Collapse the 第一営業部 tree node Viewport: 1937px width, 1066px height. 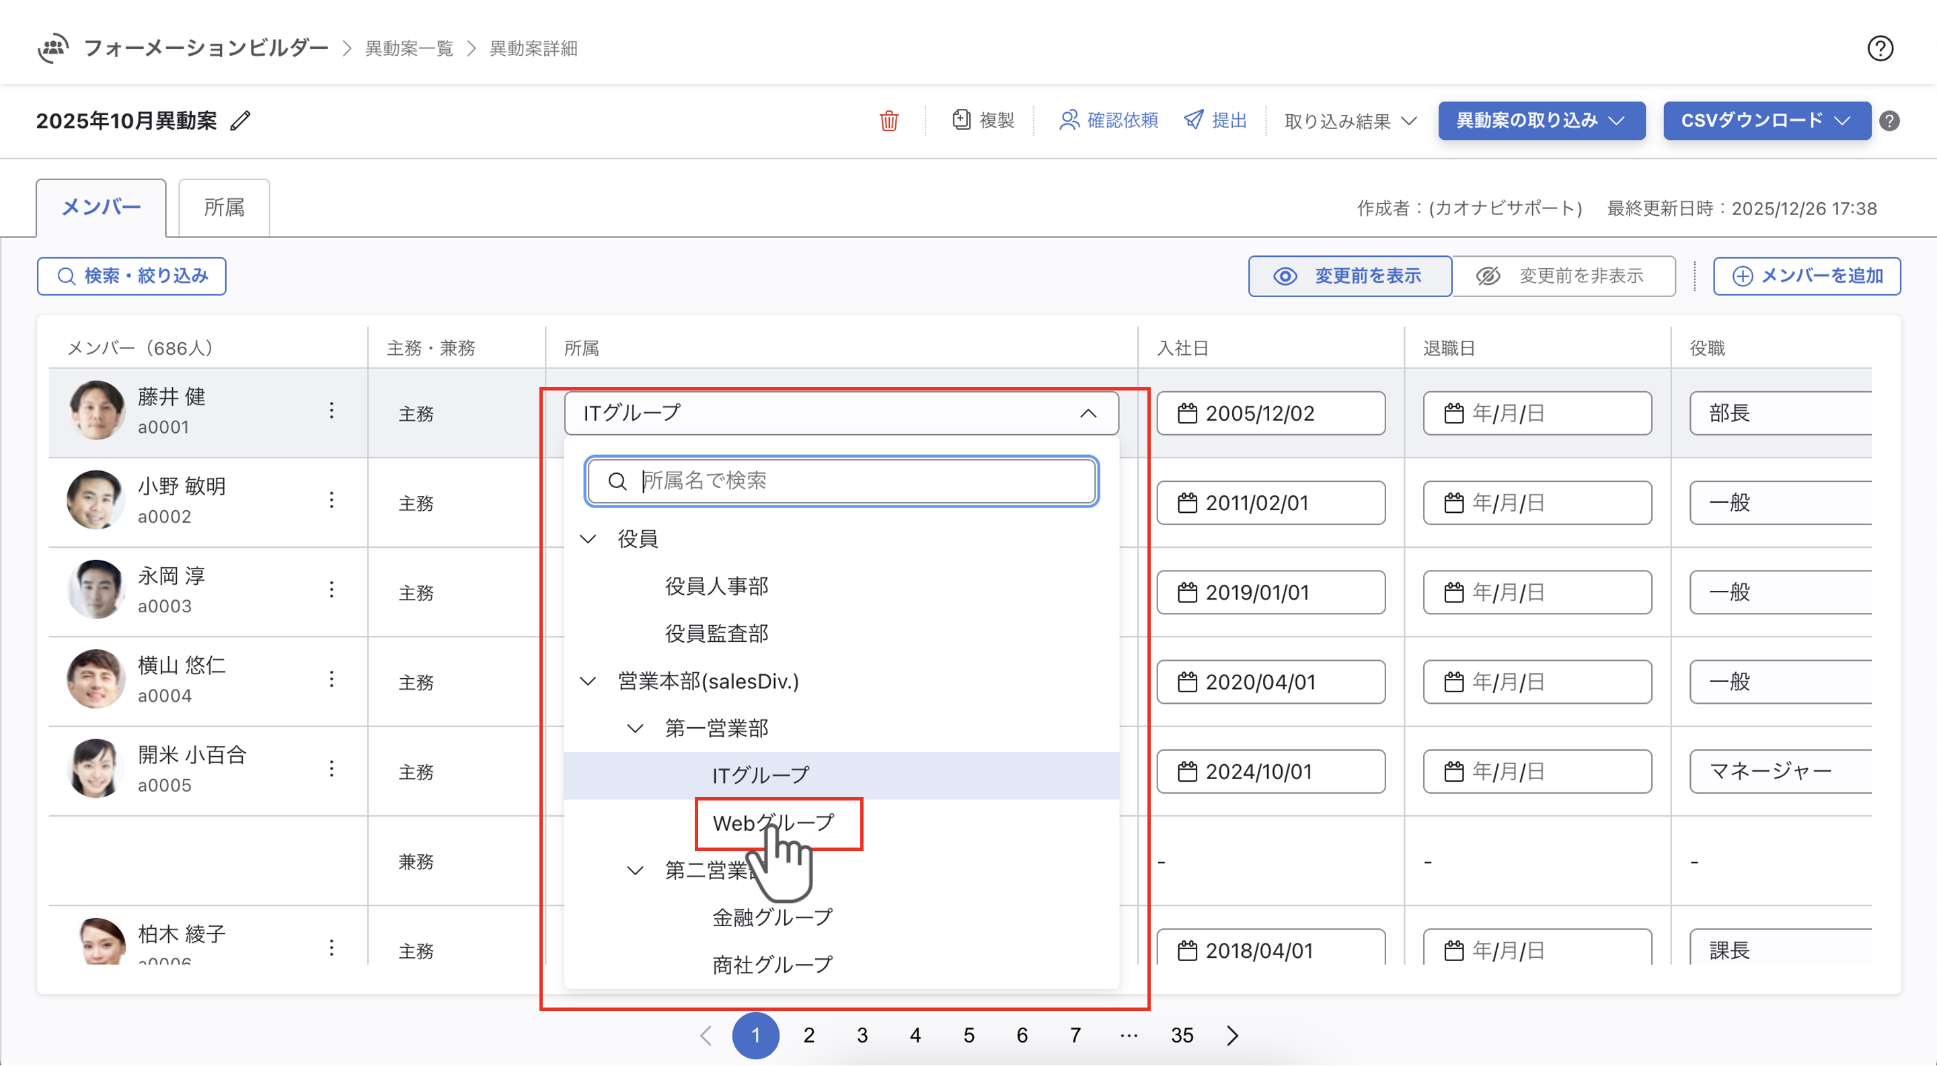coord(636,729)
